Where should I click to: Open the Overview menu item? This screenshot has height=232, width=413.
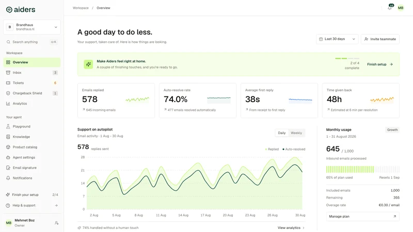[32, 62]
